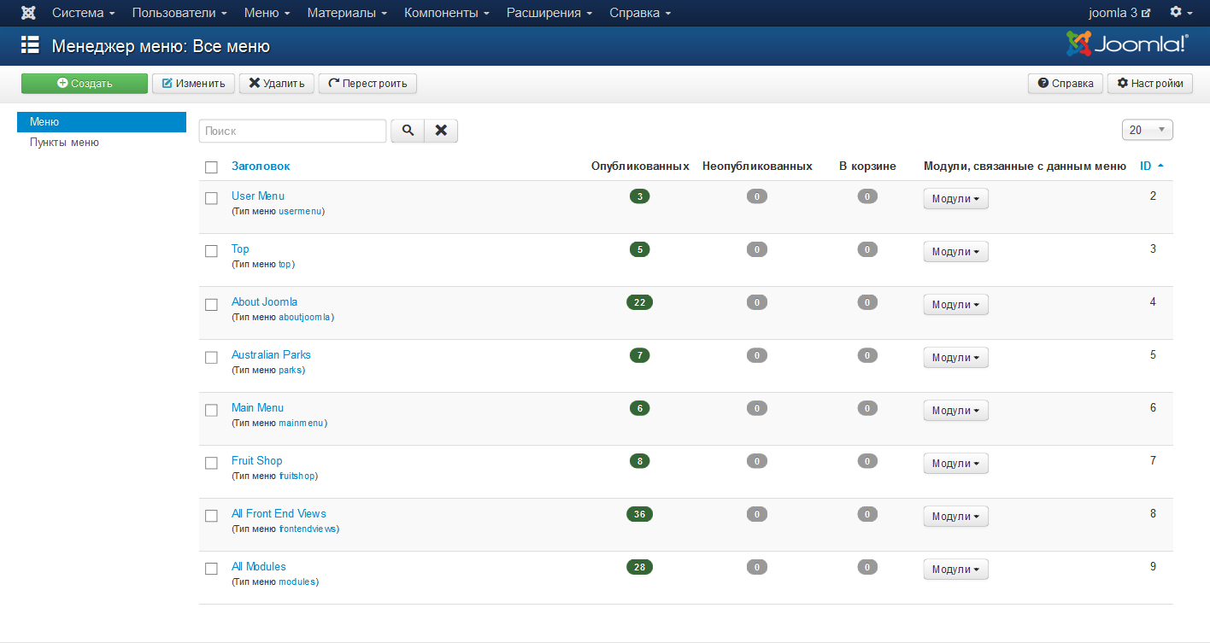This screenshot has width=1210, height=643.
Task: Check the About Joomla row checkbox
Action: pyautogui.click(x=211, y=304)
